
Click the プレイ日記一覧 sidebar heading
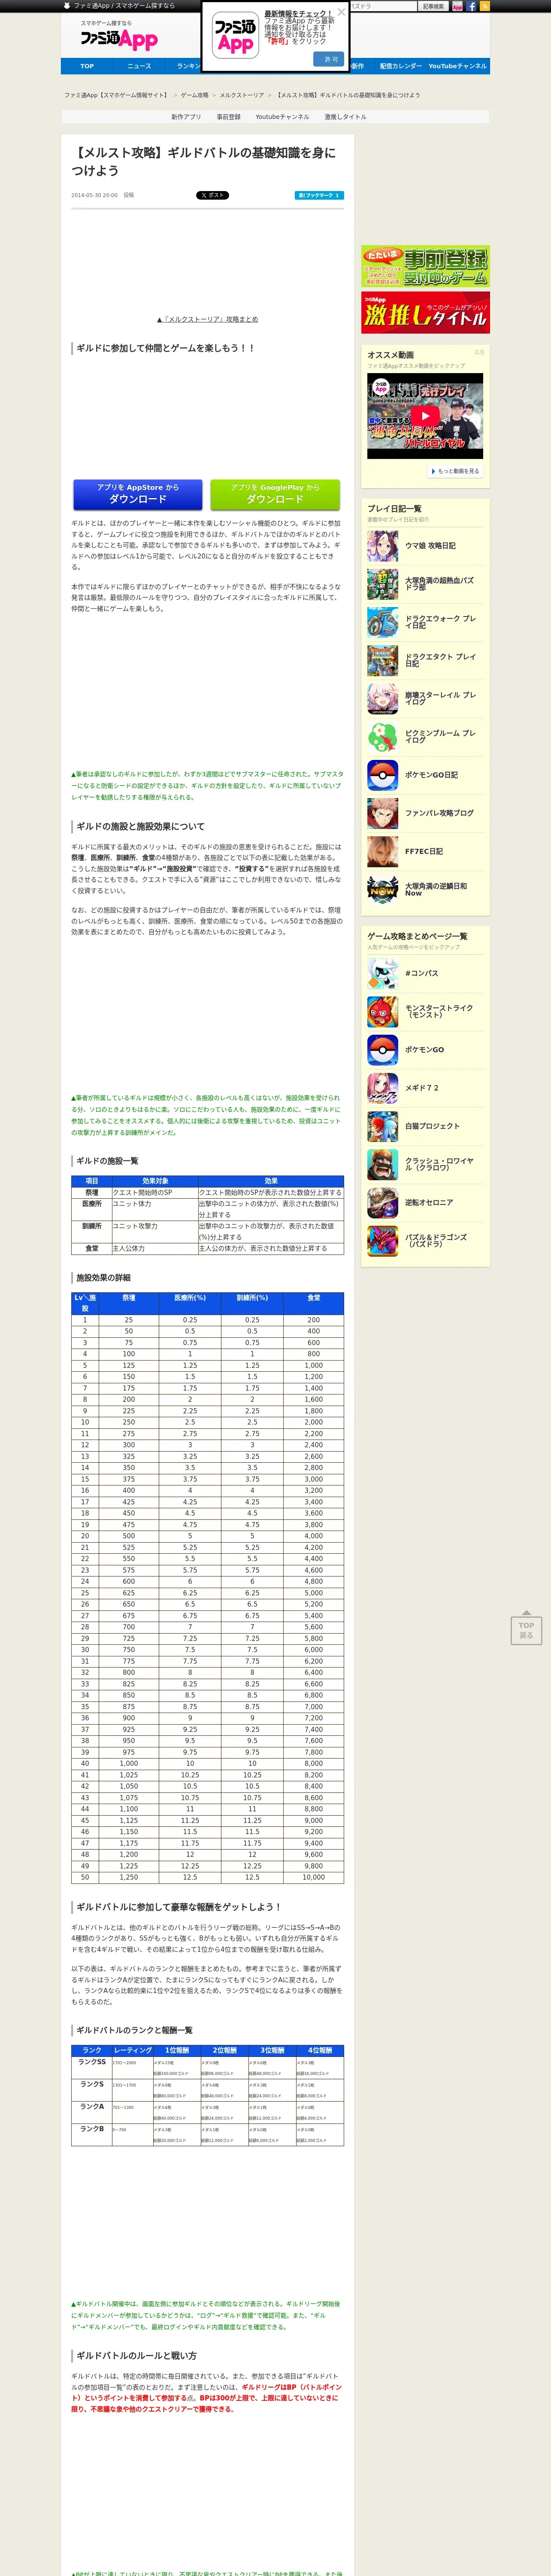click(x=394, y=509)
